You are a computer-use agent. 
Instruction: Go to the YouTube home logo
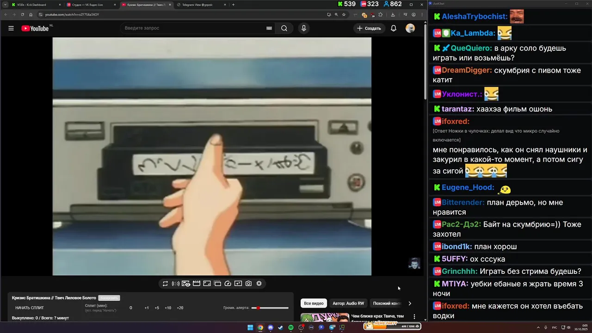(x=35, y=28)
